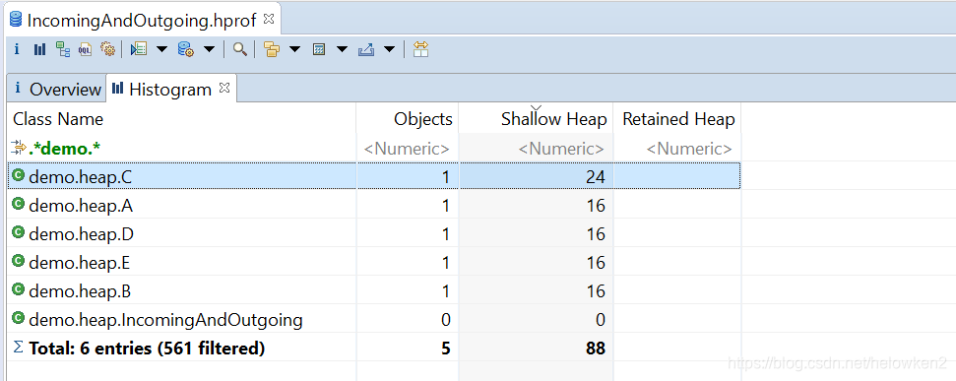Expand the reports dropdown arrow
Screen dimensions: 956x381
point(161,49)
